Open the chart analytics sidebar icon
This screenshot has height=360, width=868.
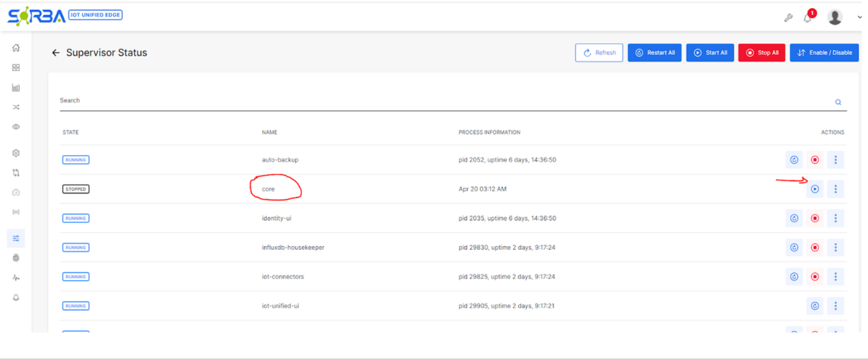click(x=16, y=88)
